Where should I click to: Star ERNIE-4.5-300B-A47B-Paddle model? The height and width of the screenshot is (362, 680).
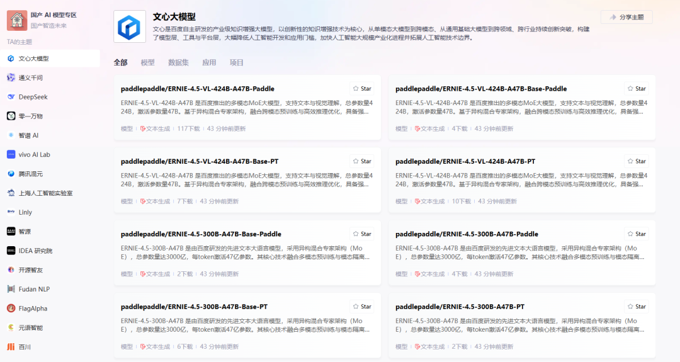coord(637,234)
